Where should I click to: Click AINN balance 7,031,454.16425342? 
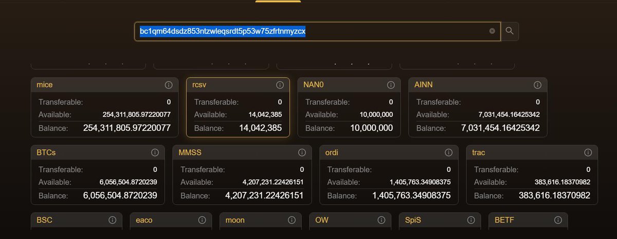pos(500,128)
